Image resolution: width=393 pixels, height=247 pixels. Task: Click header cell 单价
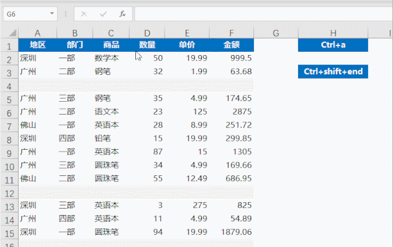[x=187, y=45]
